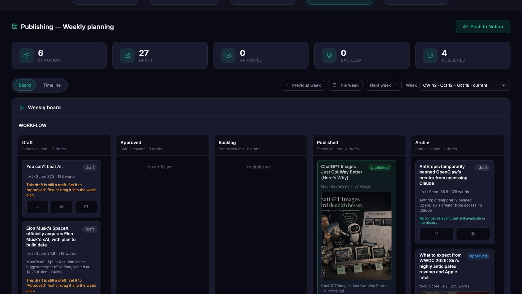The image size is (522, 294).
Task: Send Anthropic OpenClaw draft to backlog (layers icon)
Action: 473,234
